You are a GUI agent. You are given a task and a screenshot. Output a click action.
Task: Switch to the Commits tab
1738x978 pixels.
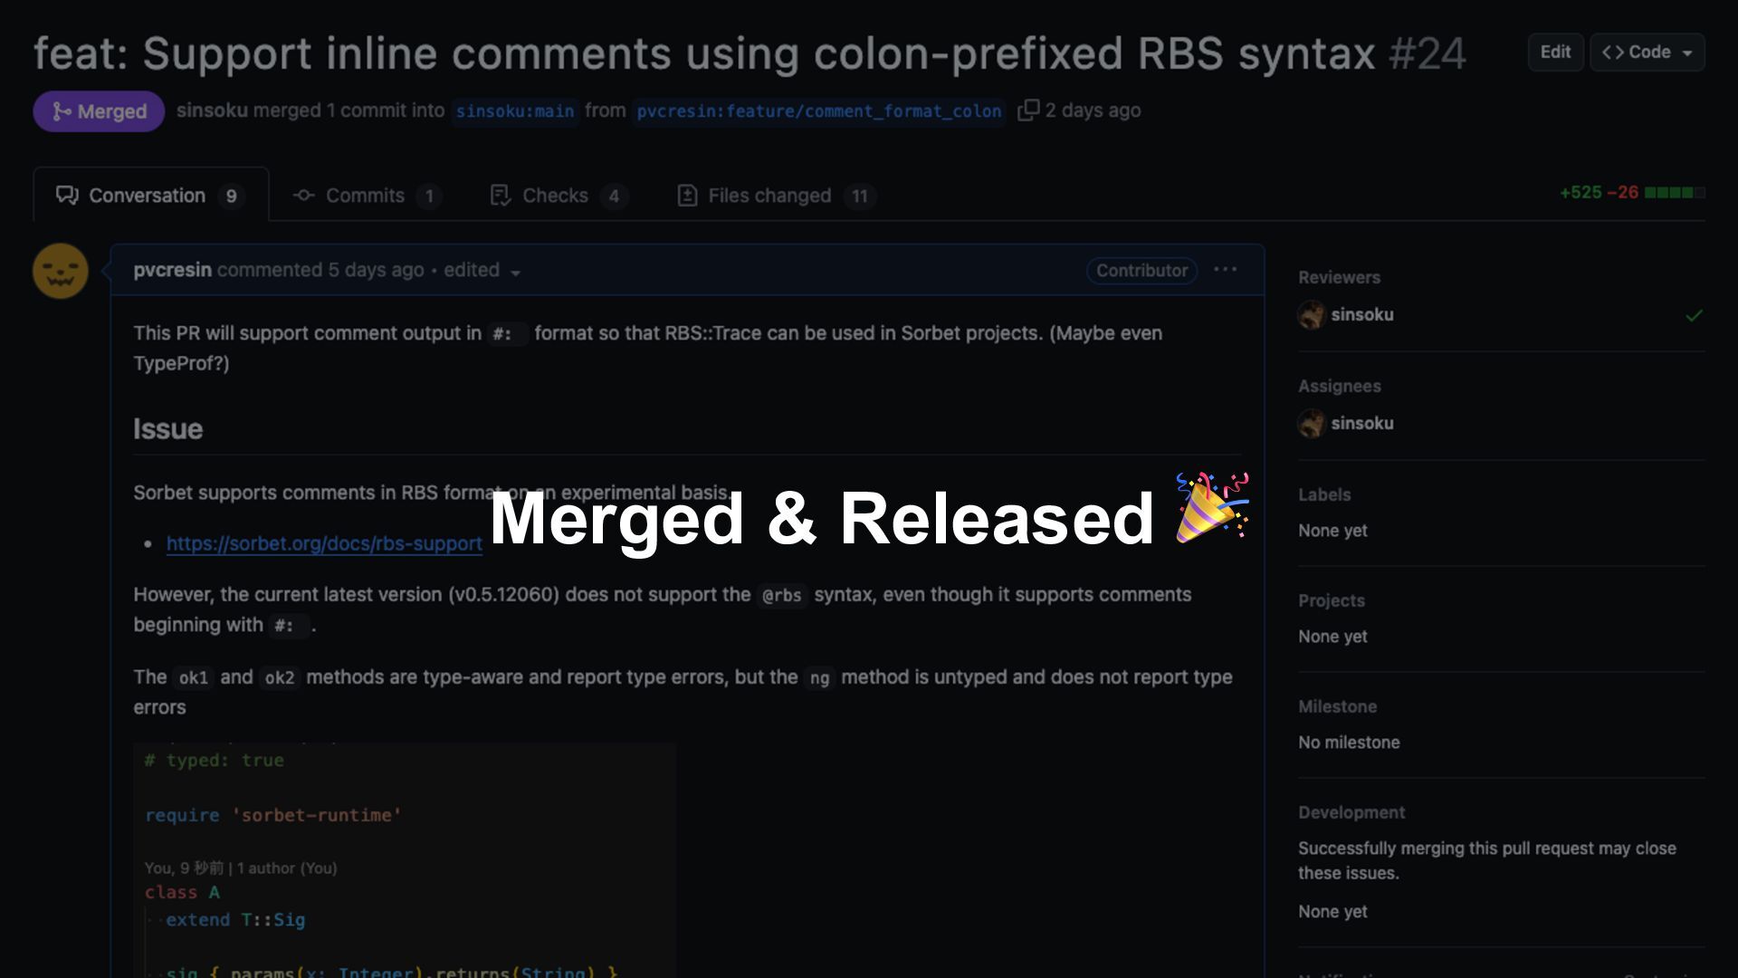tap(365, 196)
